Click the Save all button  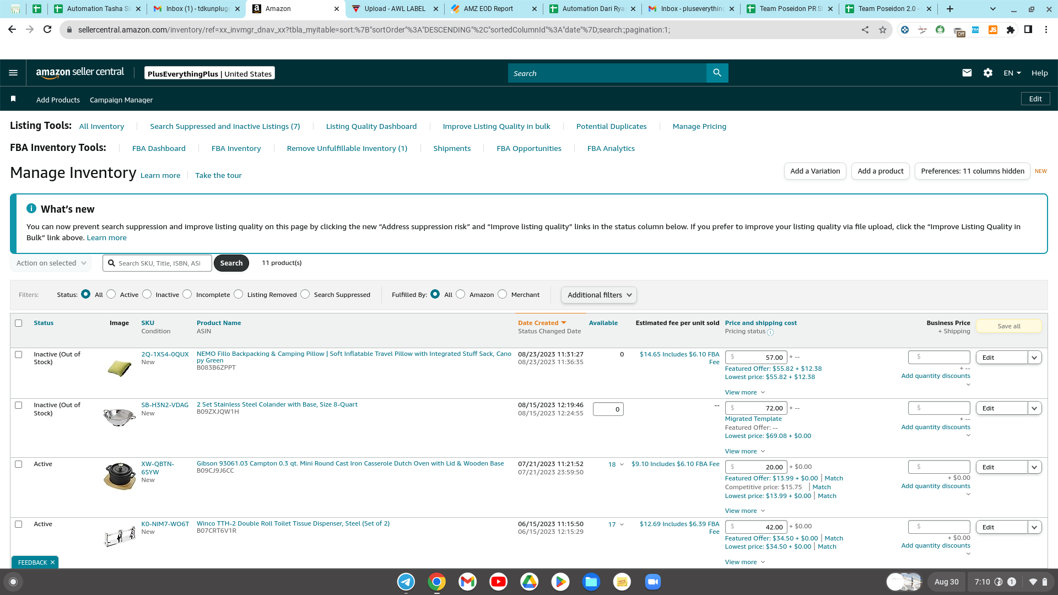coord(1009,326)
